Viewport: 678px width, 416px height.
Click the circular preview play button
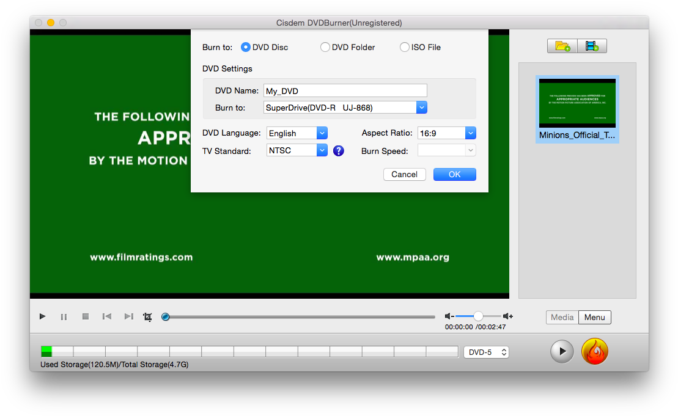coord(561,351)
